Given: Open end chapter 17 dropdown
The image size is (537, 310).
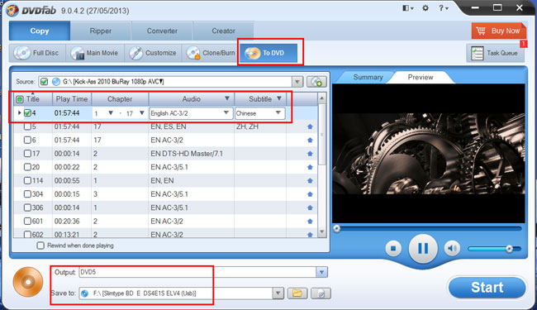Looking at the screenshot, I should (x=141, y=113).
